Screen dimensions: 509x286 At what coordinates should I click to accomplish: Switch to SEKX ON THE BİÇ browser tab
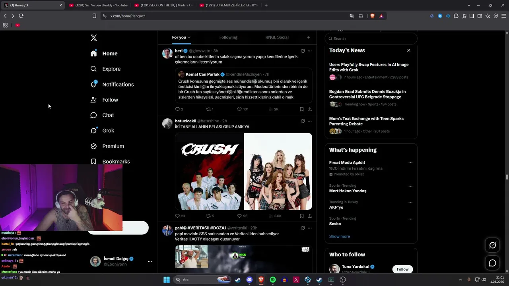[x=163, y=5]
